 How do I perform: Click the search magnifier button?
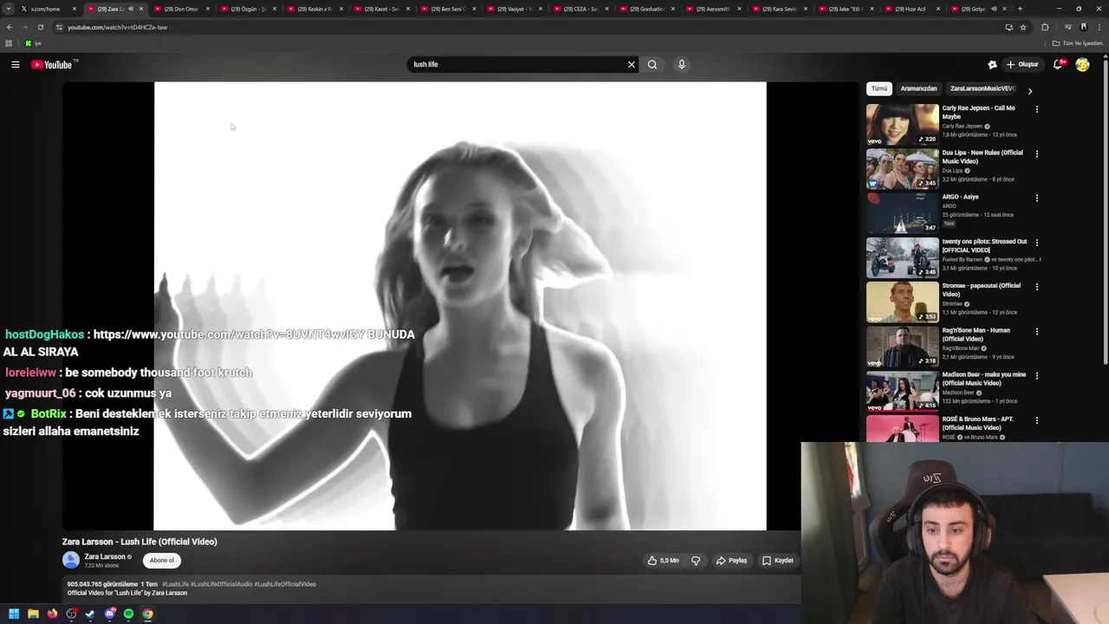(x=652, y=64)
